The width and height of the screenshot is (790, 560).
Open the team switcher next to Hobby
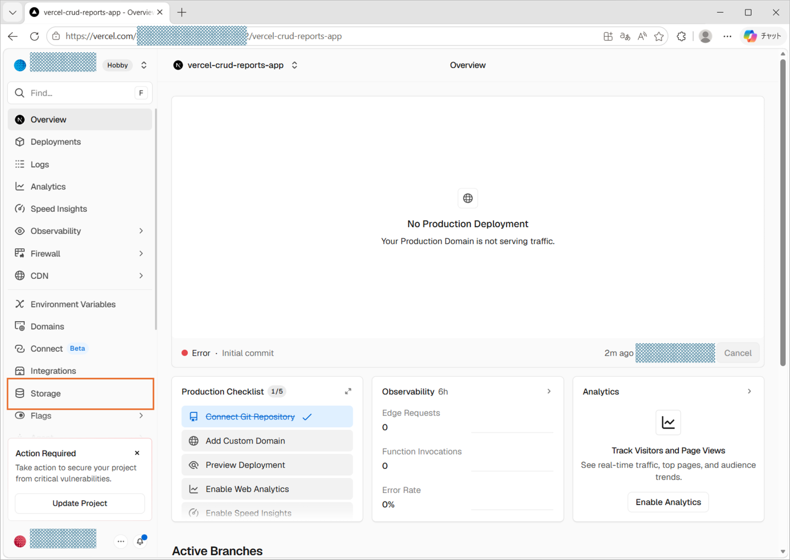[x=144, y=65]
